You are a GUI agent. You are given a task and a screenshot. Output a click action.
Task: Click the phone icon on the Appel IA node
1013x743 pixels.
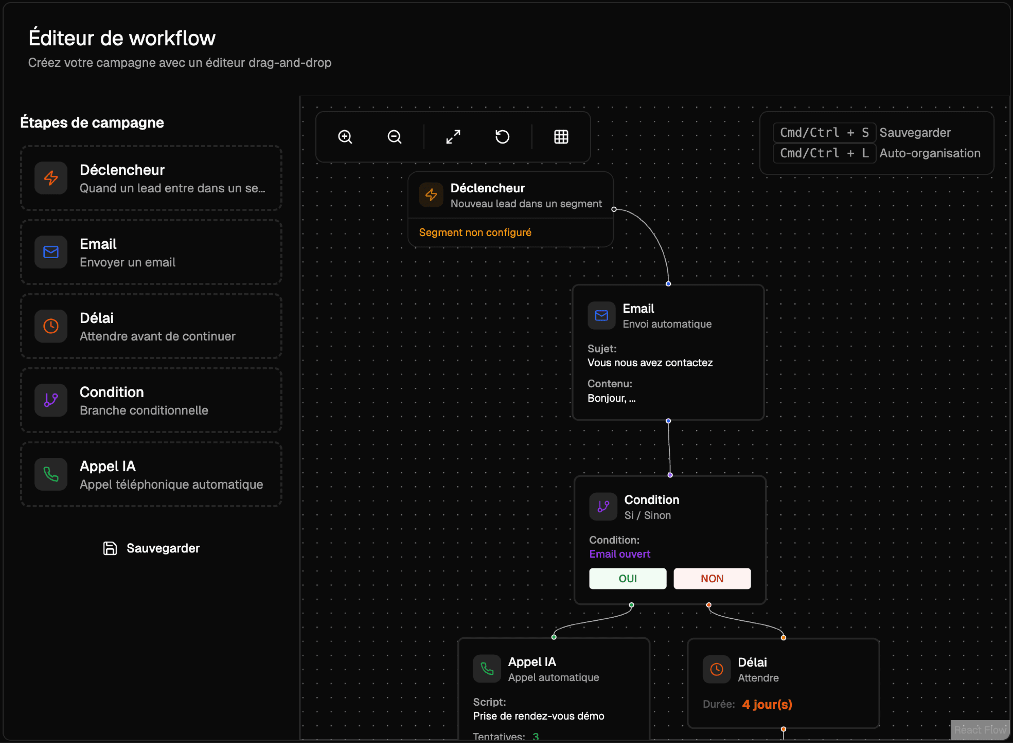click(487, 669)
